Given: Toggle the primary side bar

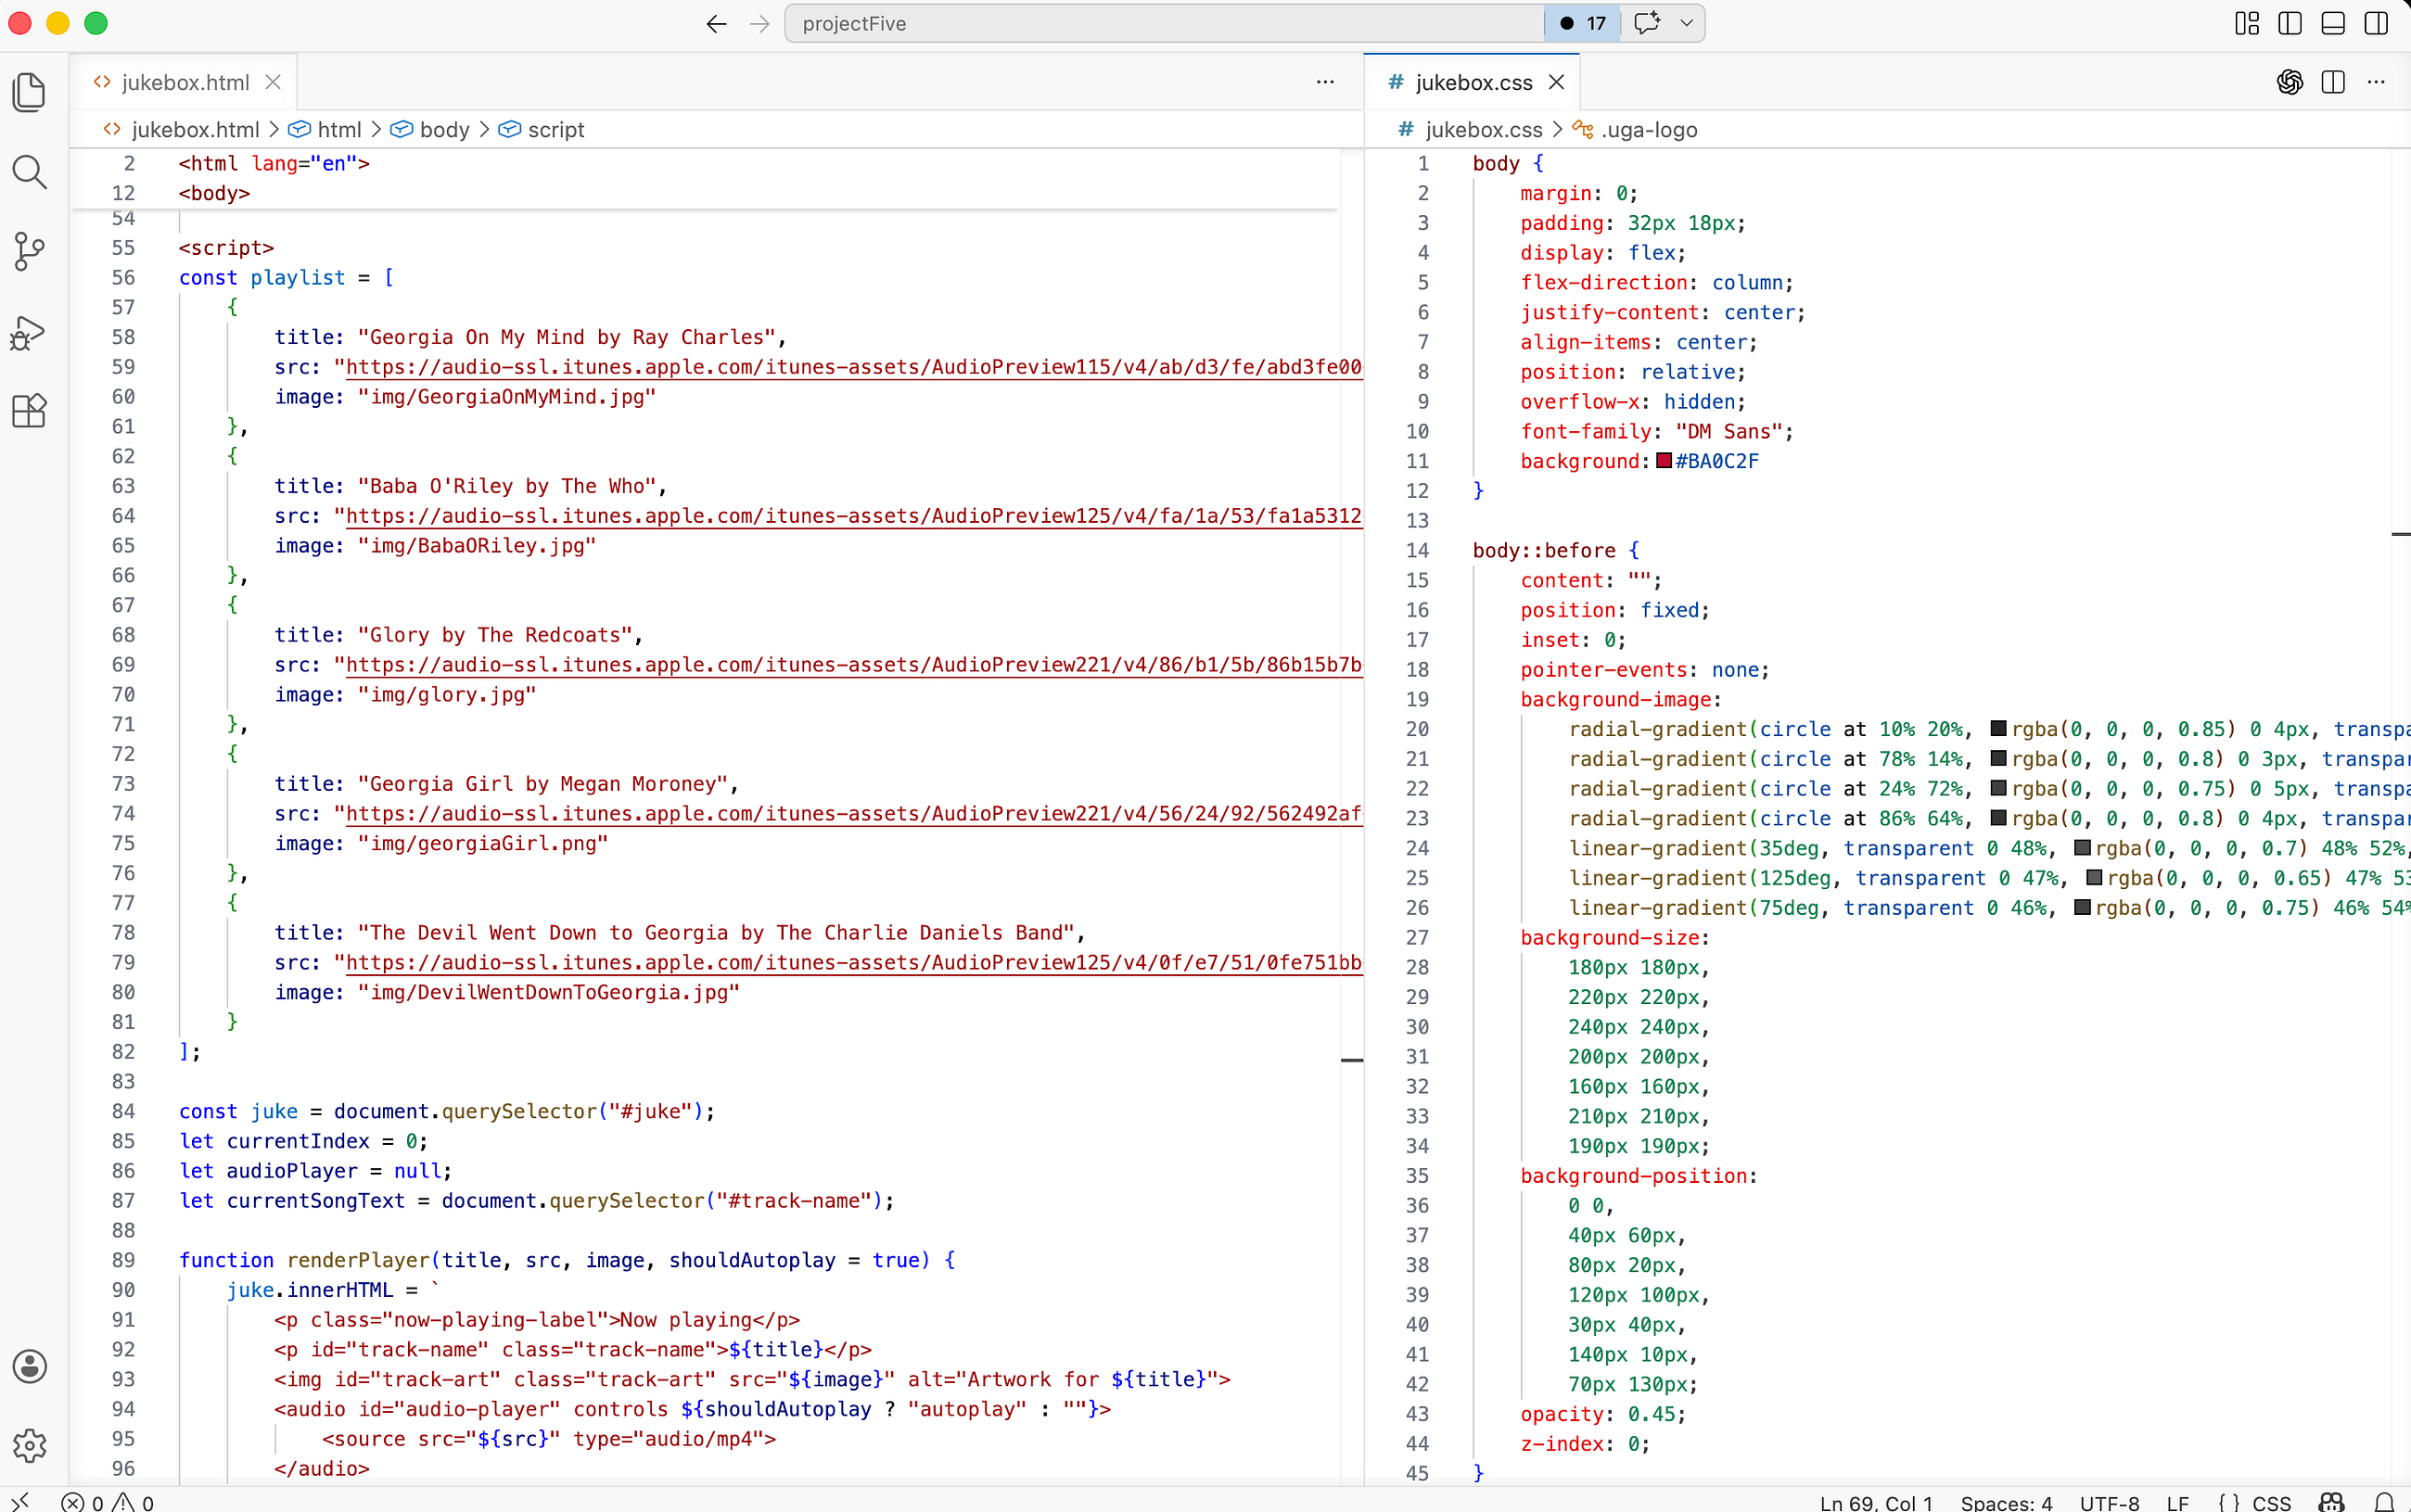Looking at the screenshot, I should tap(2290, 23).
